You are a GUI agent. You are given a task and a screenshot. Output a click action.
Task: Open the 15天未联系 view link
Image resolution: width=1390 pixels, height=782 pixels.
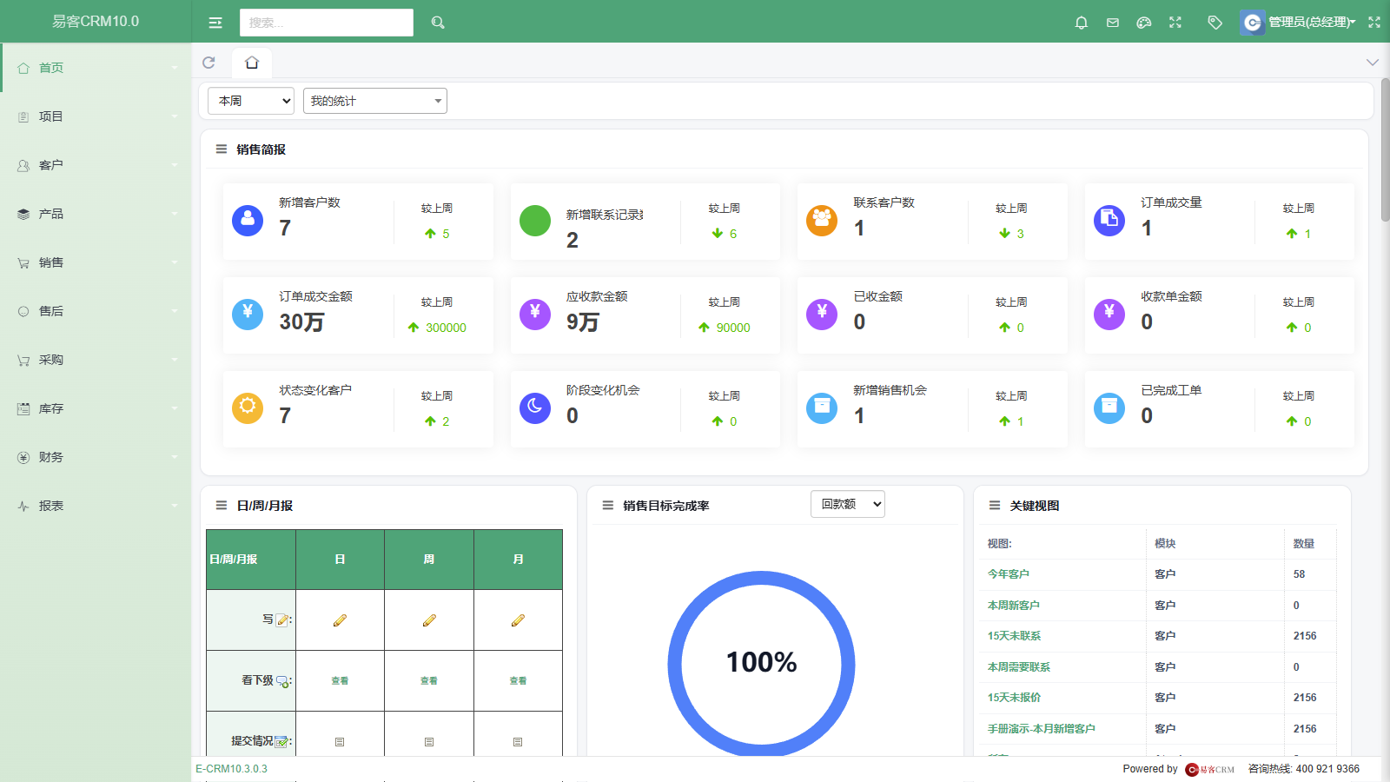(1014, 636)
